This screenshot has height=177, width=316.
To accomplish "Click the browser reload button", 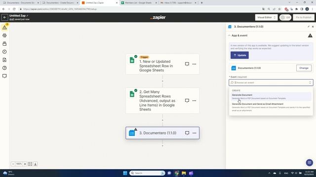I will (x=14, y=9).
